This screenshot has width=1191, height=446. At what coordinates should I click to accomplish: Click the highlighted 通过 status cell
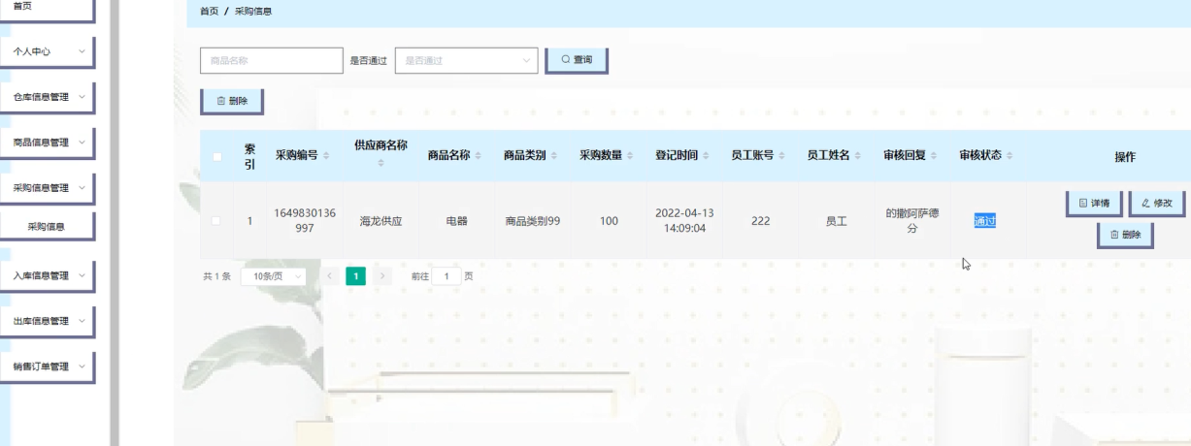984,221
